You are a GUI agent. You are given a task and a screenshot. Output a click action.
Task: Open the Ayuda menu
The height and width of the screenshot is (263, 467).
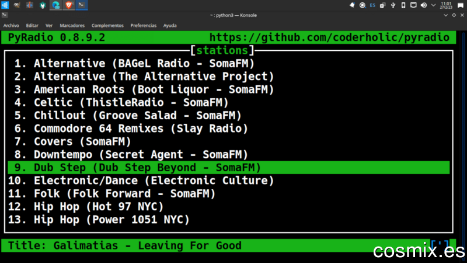click(170, 26)
